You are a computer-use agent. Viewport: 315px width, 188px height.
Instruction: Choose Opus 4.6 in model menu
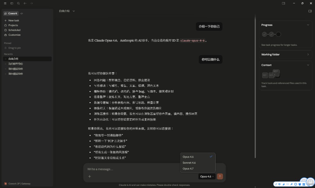tap(198, 157)
